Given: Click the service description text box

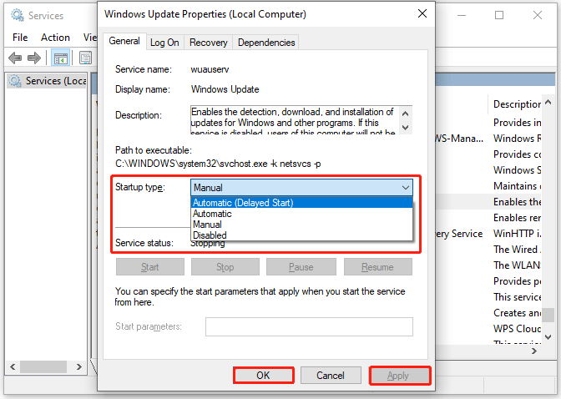Looking at the screenshot, I should [x=296, y=120].
